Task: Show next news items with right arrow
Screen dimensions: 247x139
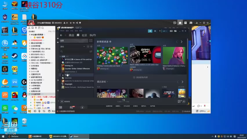Action: point(182,42)
